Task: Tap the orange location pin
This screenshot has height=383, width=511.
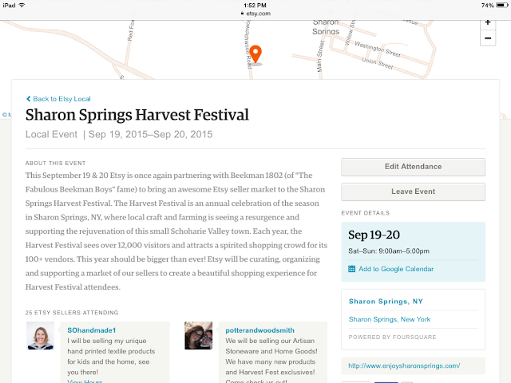Action: [255, 54]
